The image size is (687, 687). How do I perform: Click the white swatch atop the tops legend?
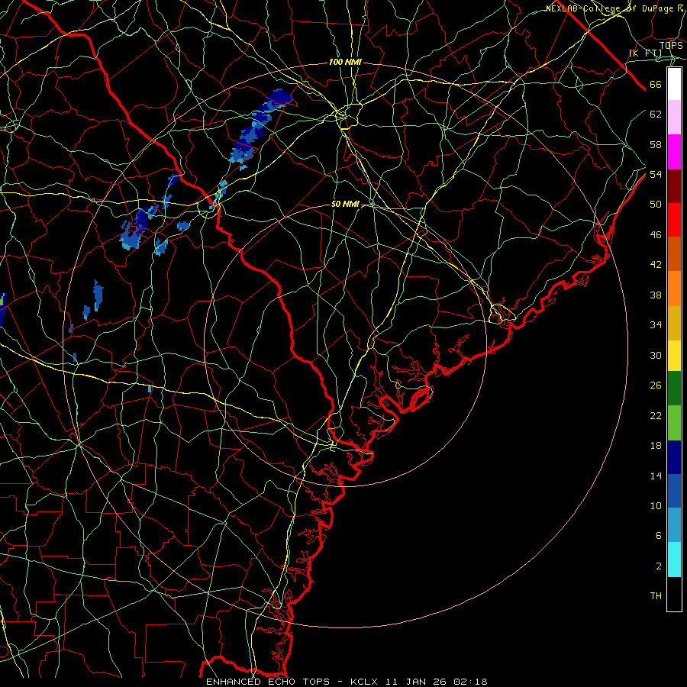(674, 84)
